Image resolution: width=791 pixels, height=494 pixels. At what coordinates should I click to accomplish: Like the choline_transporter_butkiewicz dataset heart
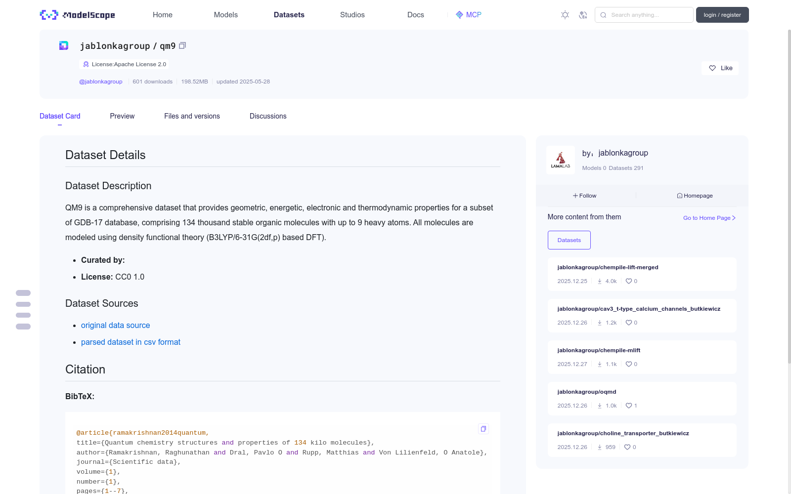627,447
